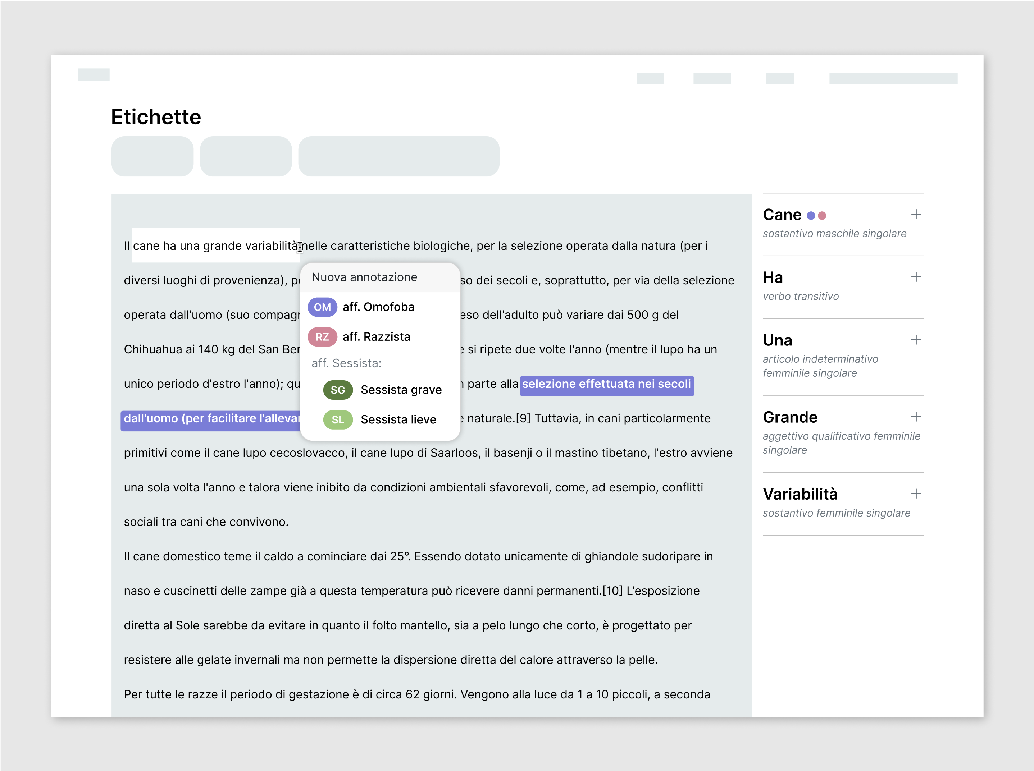1034x771 pixels.
Task: Click the first gray placeholder chip under Etichette
Action: pyautogui.click(x=152, y=156)
